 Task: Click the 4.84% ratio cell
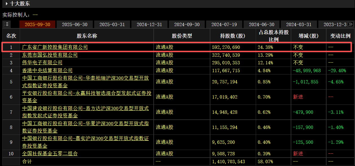pos(264,71)
